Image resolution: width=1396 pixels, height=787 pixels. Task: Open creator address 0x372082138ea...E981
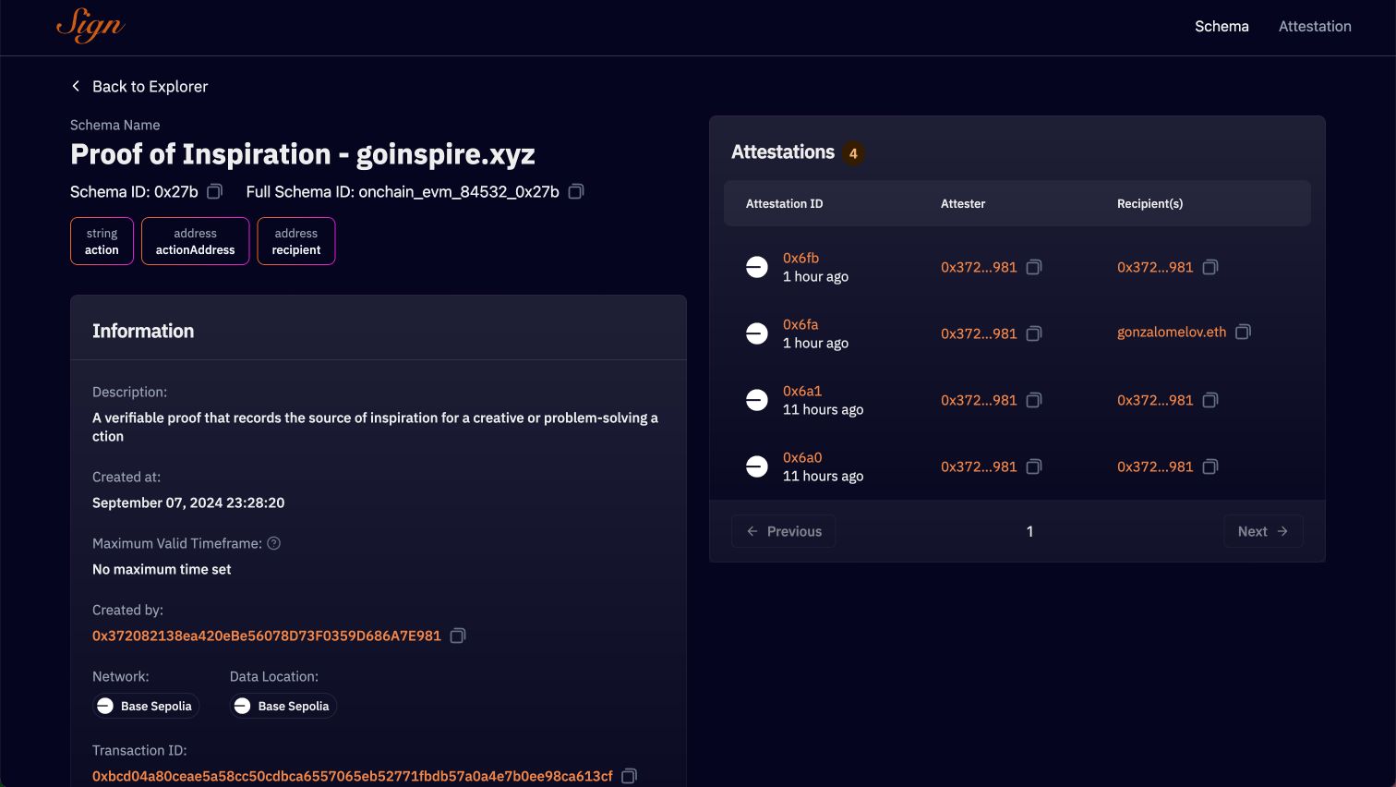(267, 636)
